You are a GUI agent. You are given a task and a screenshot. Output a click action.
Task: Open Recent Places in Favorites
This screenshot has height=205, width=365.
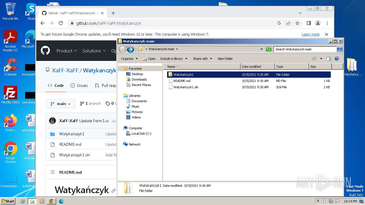click(141, 85)
